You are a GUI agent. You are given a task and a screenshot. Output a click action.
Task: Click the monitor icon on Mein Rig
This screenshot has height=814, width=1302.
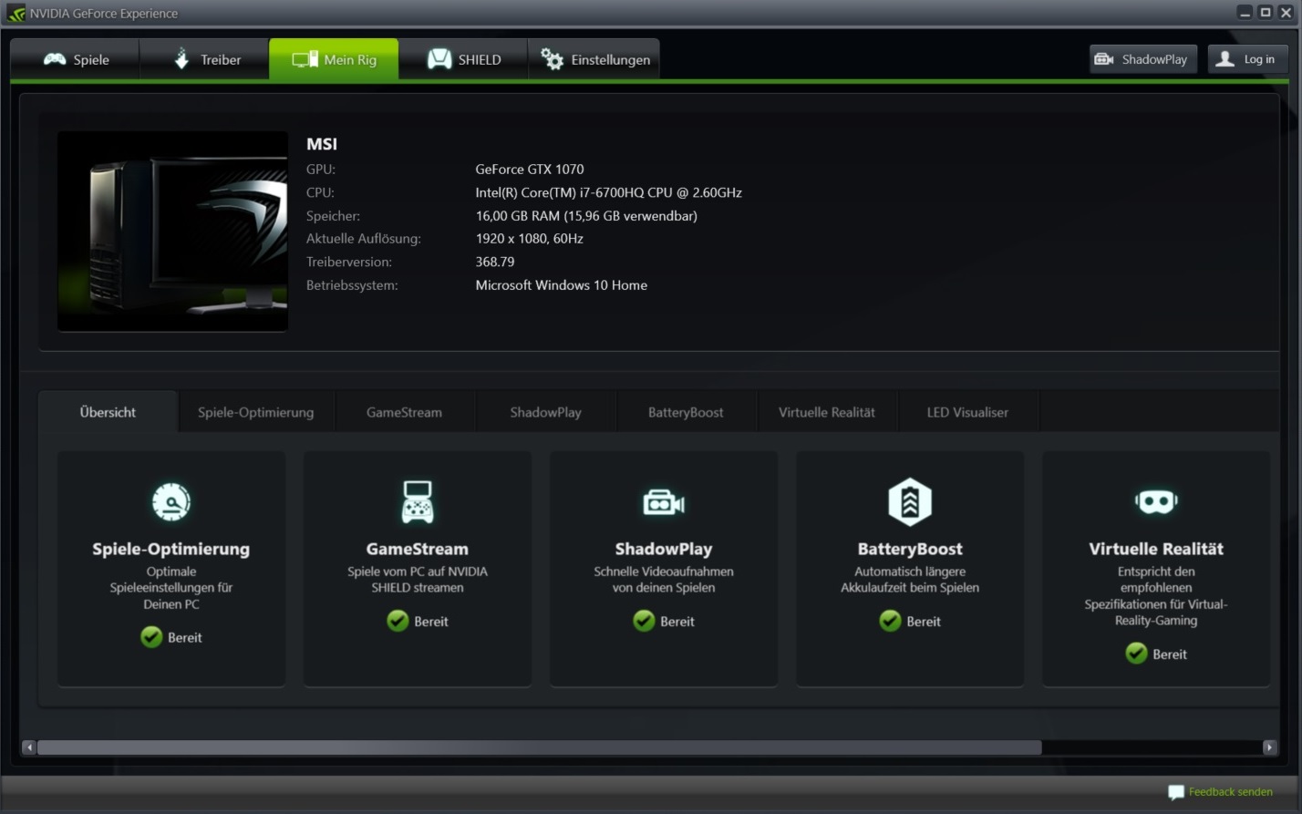(x=304, y=59)
